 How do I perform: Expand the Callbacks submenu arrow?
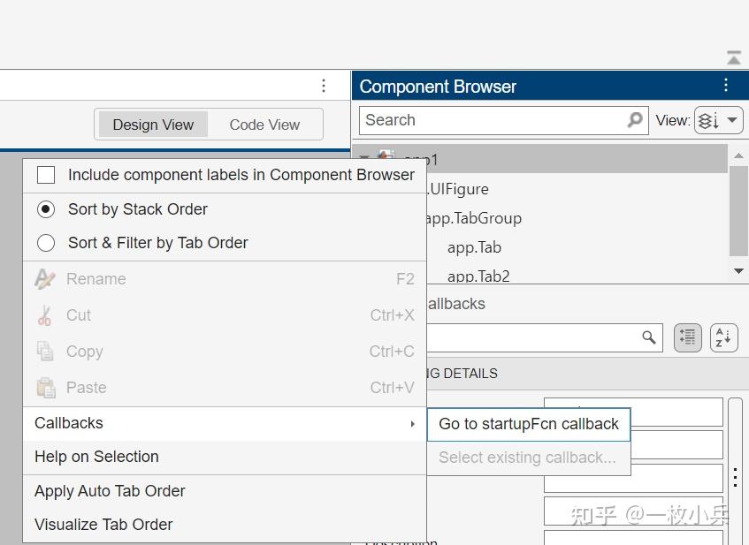[412, 424]
